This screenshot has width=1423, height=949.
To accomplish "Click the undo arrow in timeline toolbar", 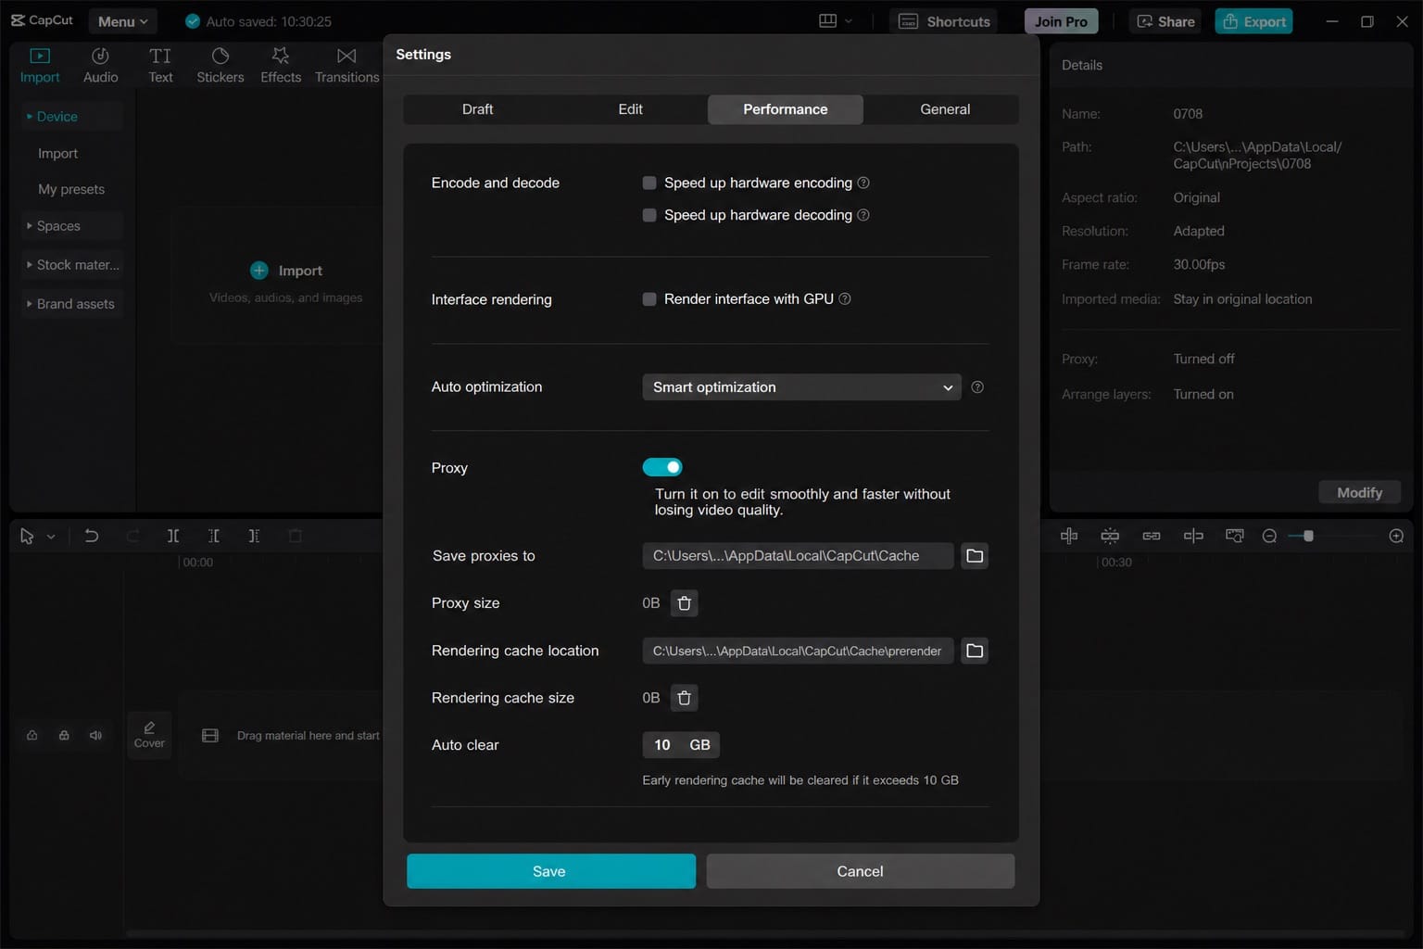I will (x=91, y=536).
